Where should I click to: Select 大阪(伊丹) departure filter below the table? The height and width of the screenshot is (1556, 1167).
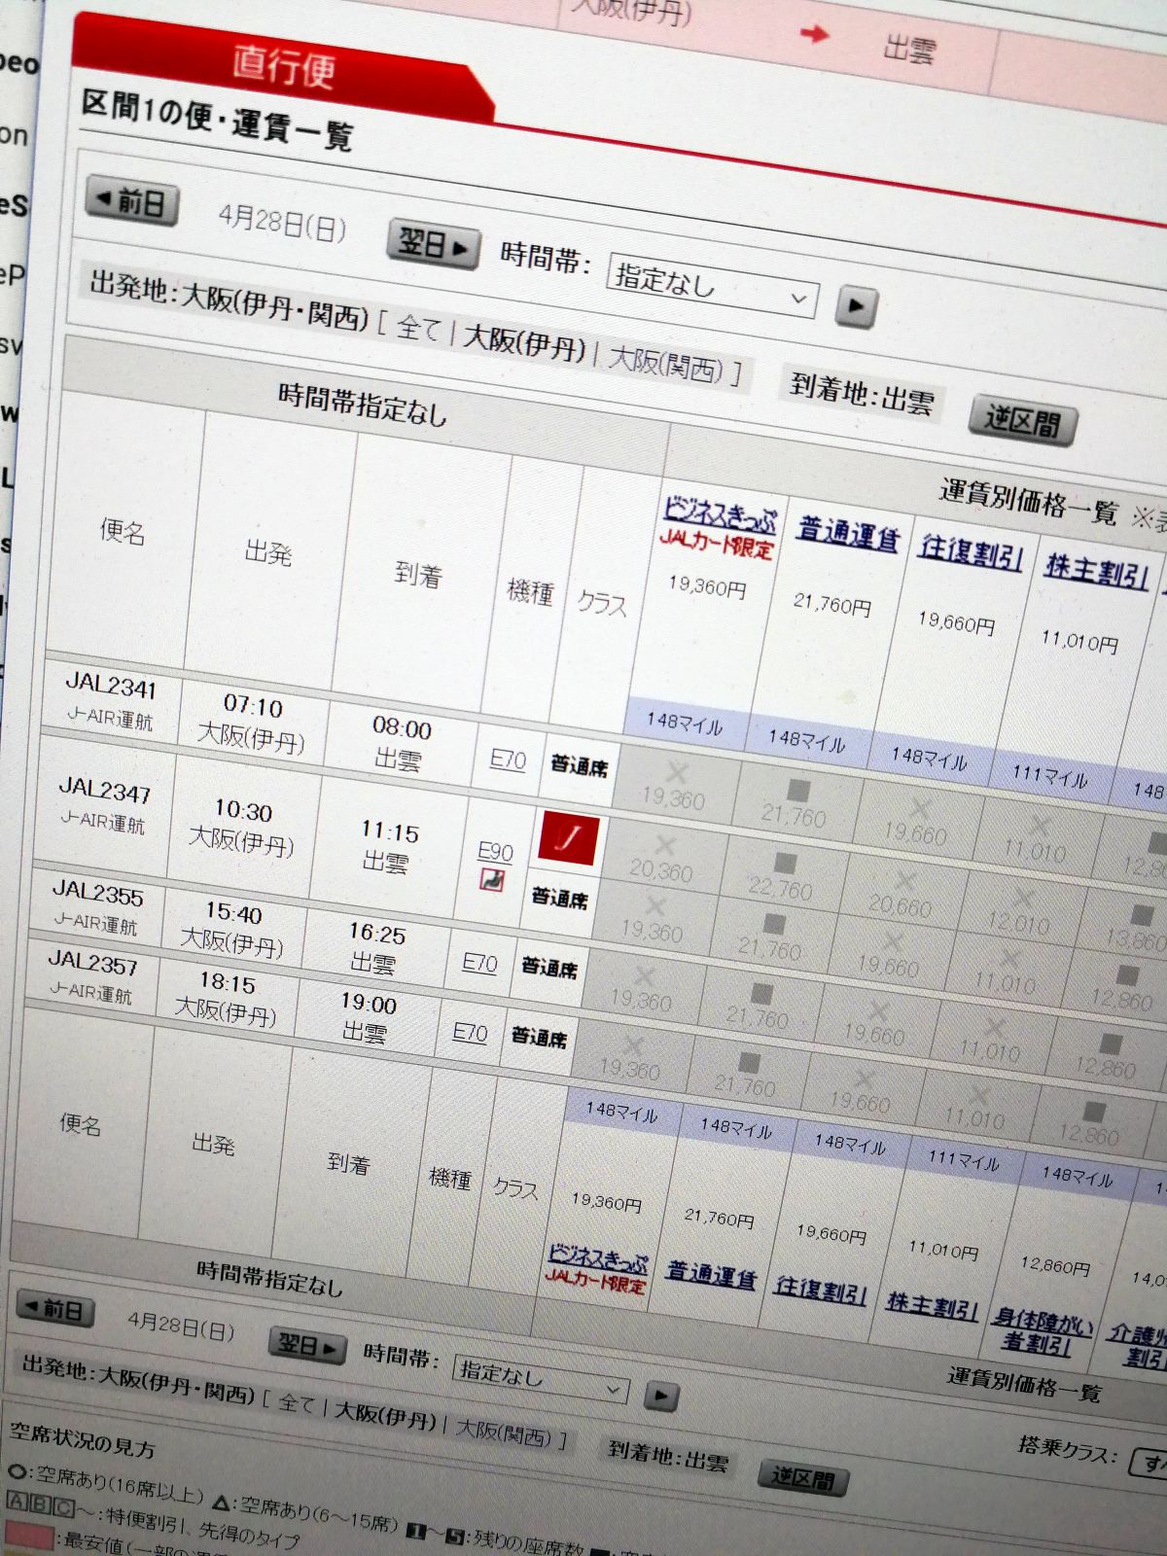coord(384,1416)
